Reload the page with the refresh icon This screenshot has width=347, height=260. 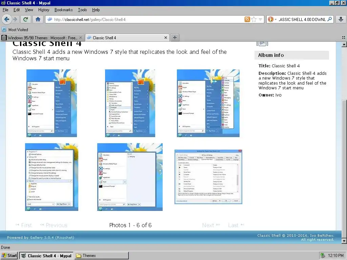point(26,19)
